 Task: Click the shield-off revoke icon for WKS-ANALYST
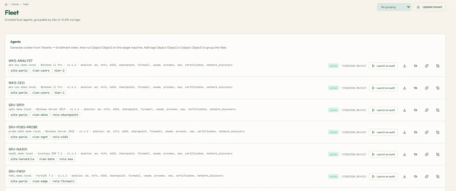[438, 66]
